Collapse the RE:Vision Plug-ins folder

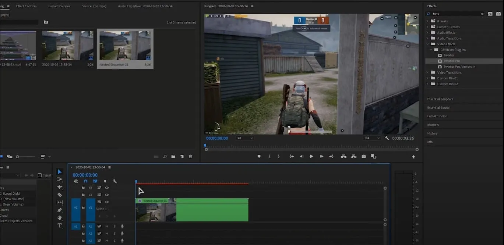(431, 50)
